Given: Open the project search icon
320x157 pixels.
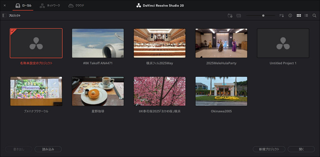Looking at the screenshot, I should 314,16.
